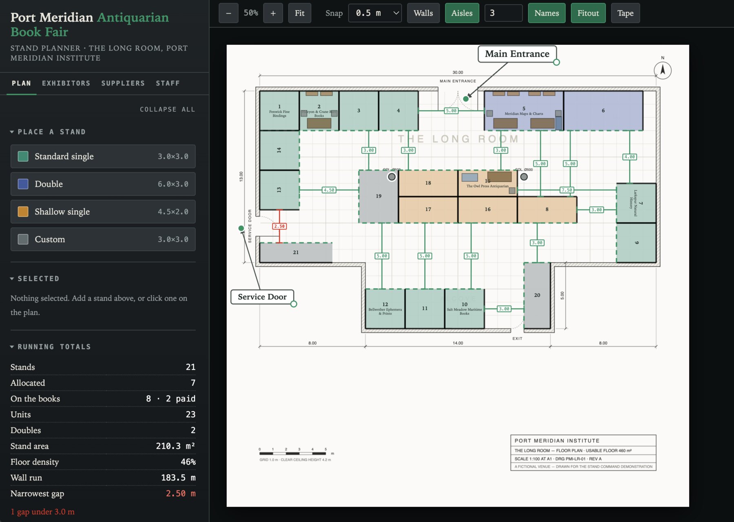Click the column marker right of stand 15
The width and height of the screenshot is (734, 522).
pyautogui.click(x=524, y=177)
